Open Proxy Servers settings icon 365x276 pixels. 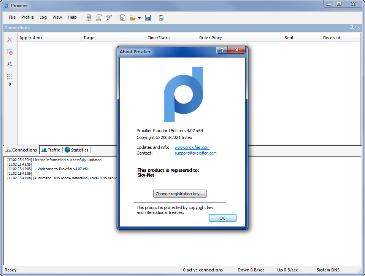click(89, 18)
